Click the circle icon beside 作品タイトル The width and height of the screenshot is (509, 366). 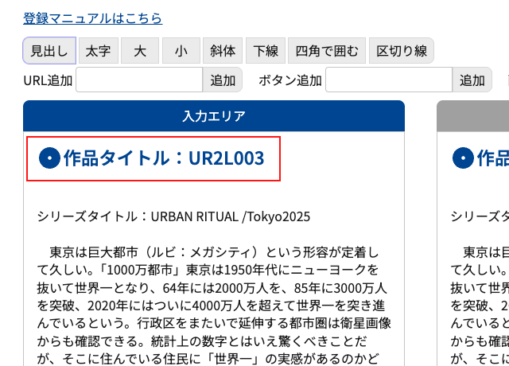pyautogui.click(x=49, y=158)
